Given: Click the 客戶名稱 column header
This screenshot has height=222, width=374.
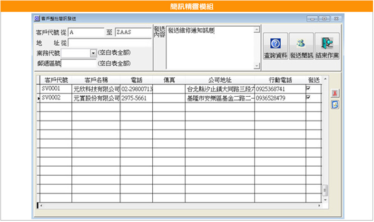Looking at the screenshot, I should (96, 80).
